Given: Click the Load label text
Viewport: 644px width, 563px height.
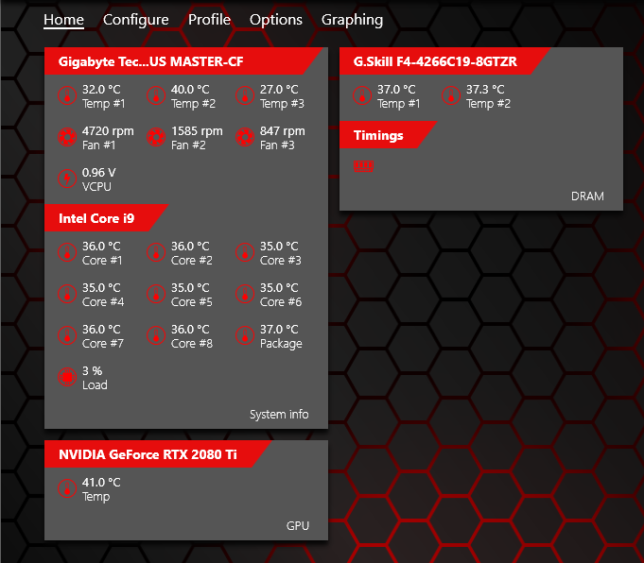Looking at the screenshot, I should tap(95, 384).
